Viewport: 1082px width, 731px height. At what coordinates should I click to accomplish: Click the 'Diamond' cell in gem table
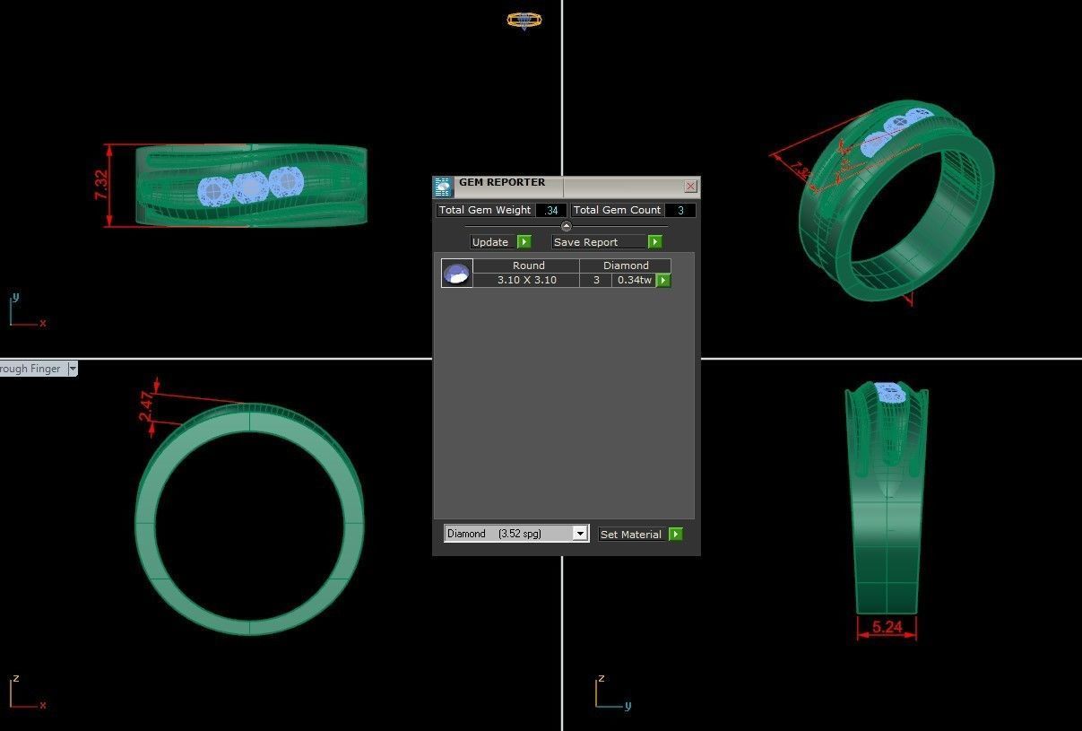(x=626, y=265)
